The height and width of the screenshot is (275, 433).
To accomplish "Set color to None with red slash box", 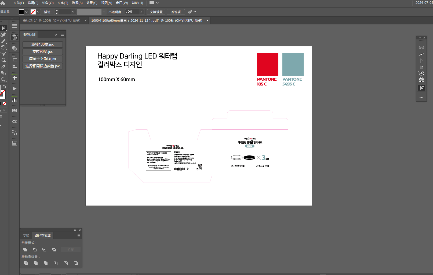I will click(x=4, y=103).
